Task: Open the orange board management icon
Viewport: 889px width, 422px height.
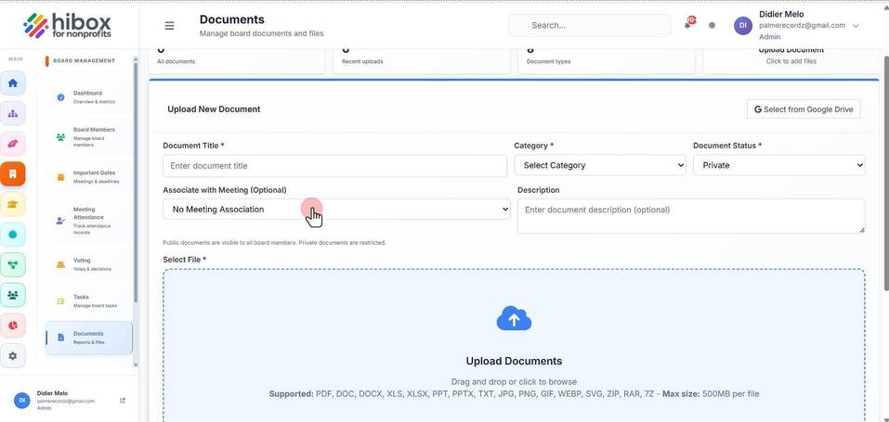Action: (12, 173)
